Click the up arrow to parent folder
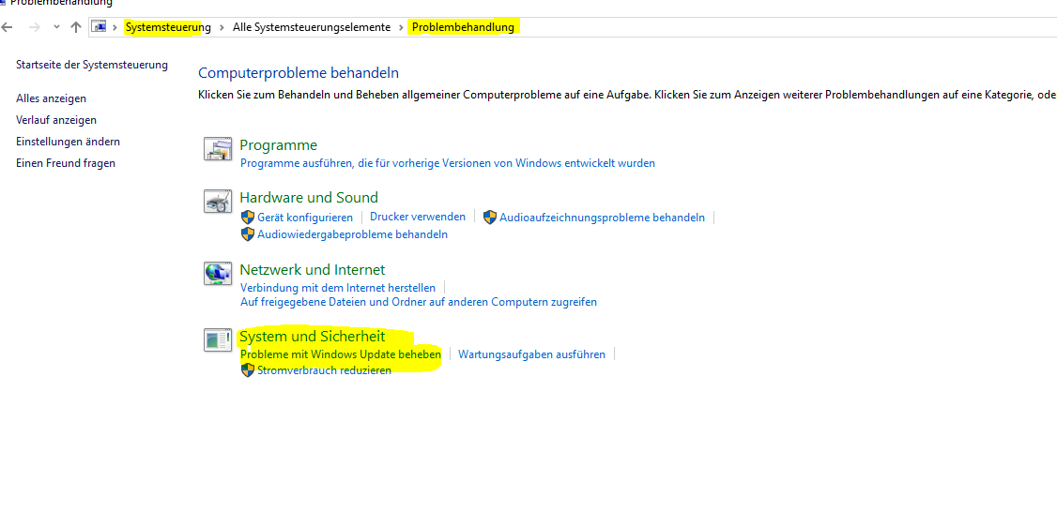 [x=76, y=27]
